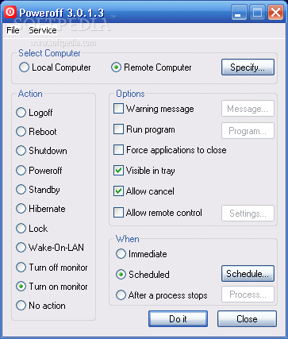Select the Local Computer option
This screenshot has height=339, width=288.
55,67
